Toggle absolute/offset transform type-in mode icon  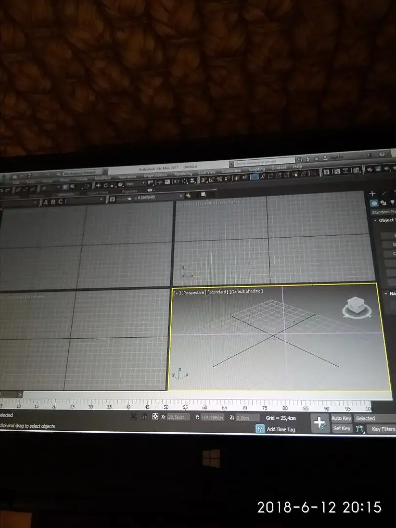pyautogui.click(x=155, y=416)
